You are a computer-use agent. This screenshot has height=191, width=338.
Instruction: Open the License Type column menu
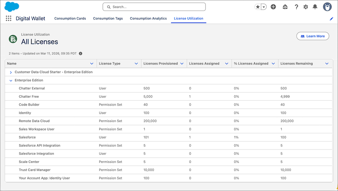[136, 64]
